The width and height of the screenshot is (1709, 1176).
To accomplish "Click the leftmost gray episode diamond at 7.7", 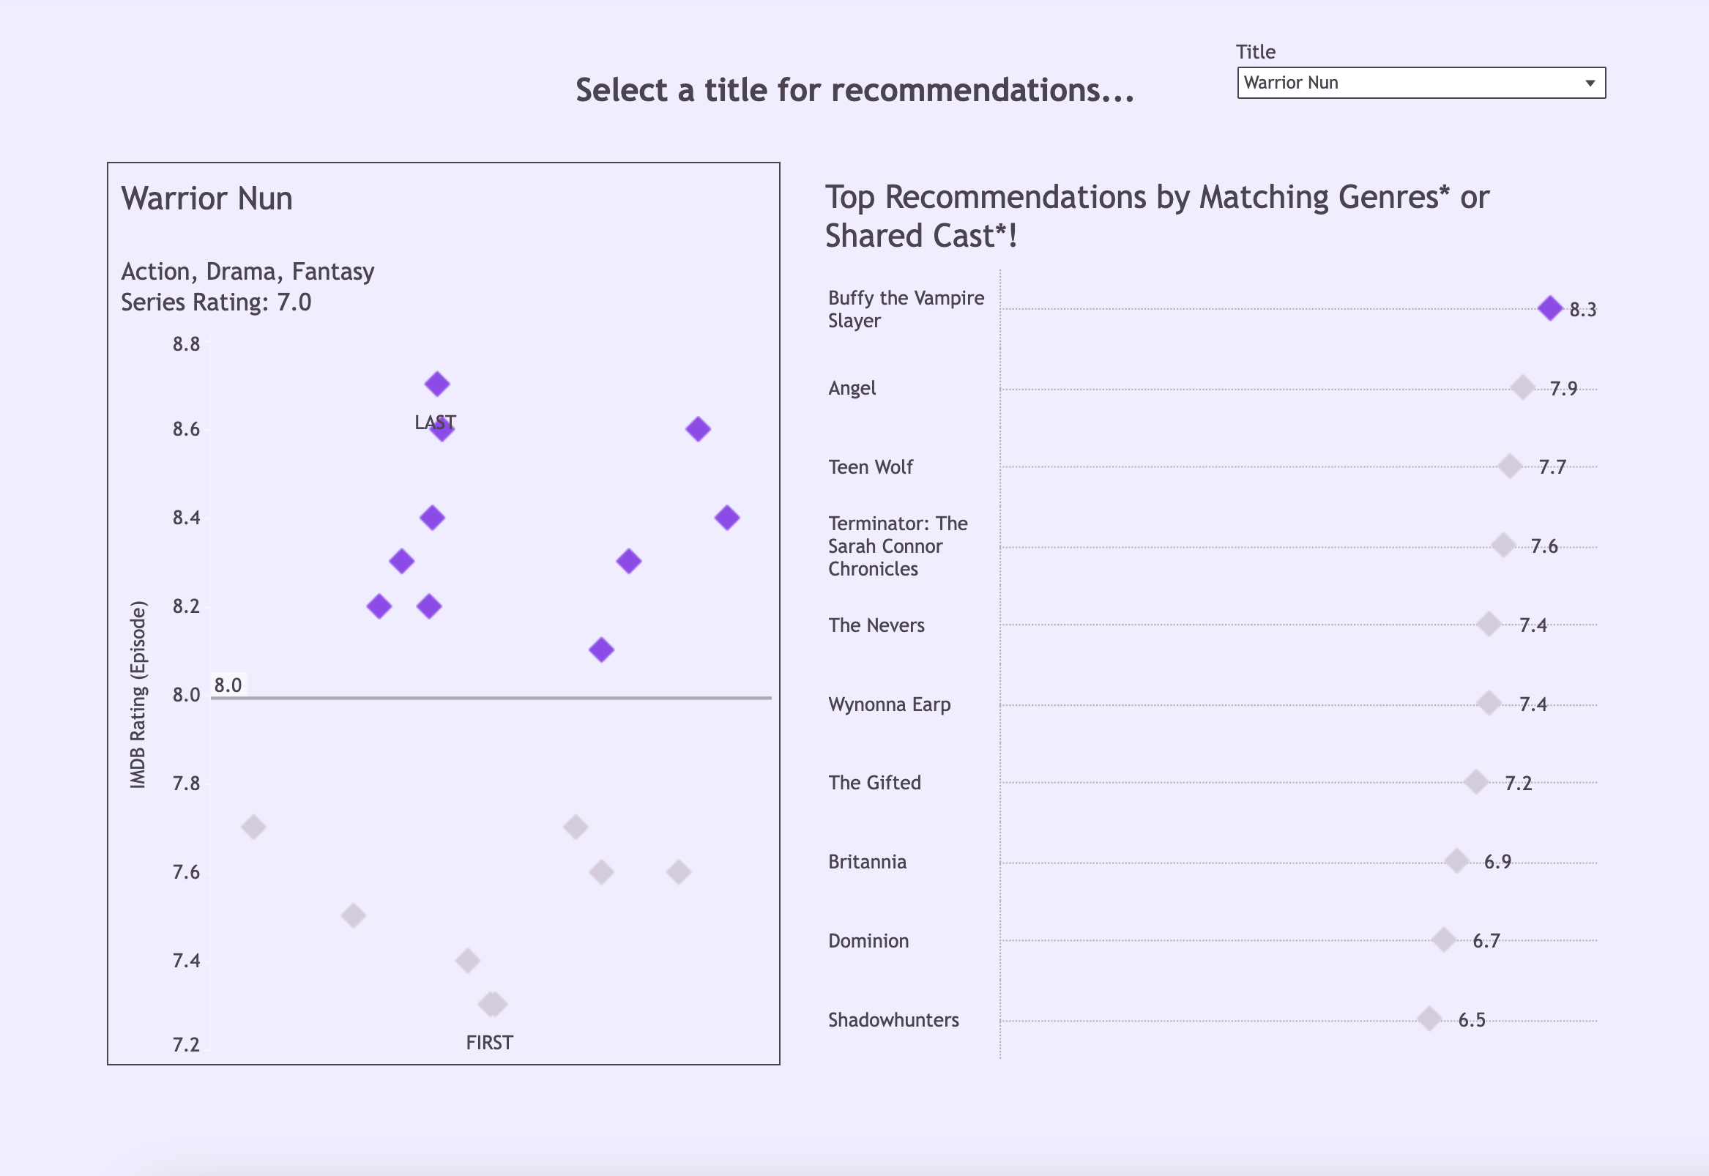I will click(253, 827).
